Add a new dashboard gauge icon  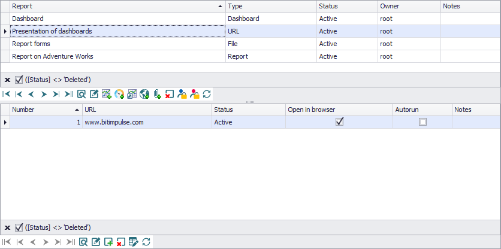tap(119, 94)
